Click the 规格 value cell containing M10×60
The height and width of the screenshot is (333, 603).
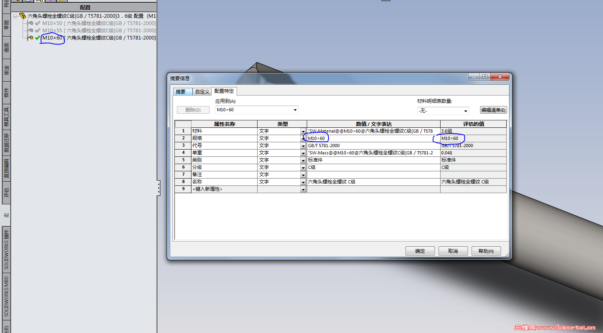[x=374, y=139]
